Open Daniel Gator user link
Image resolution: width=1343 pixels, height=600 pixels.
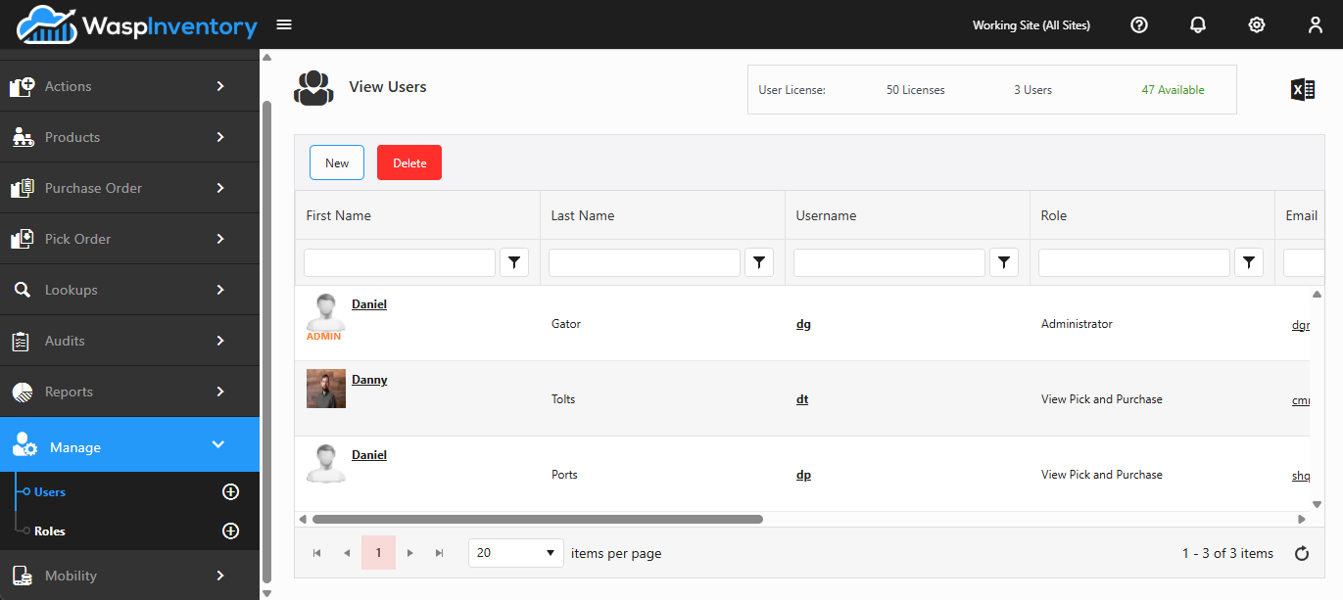coord(369,304)
